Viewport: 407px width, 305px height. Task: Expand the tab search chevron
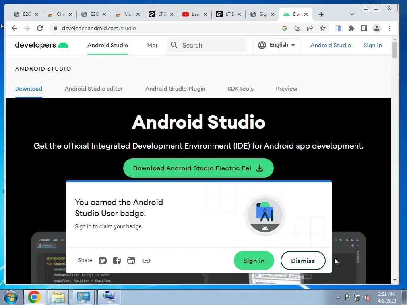pos(352,14)
